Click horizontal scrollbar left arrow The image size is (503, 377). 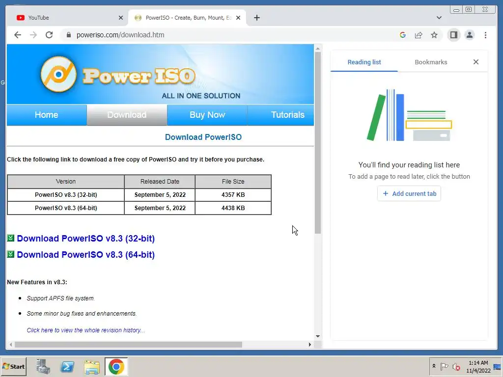click(x=11, y=345)
